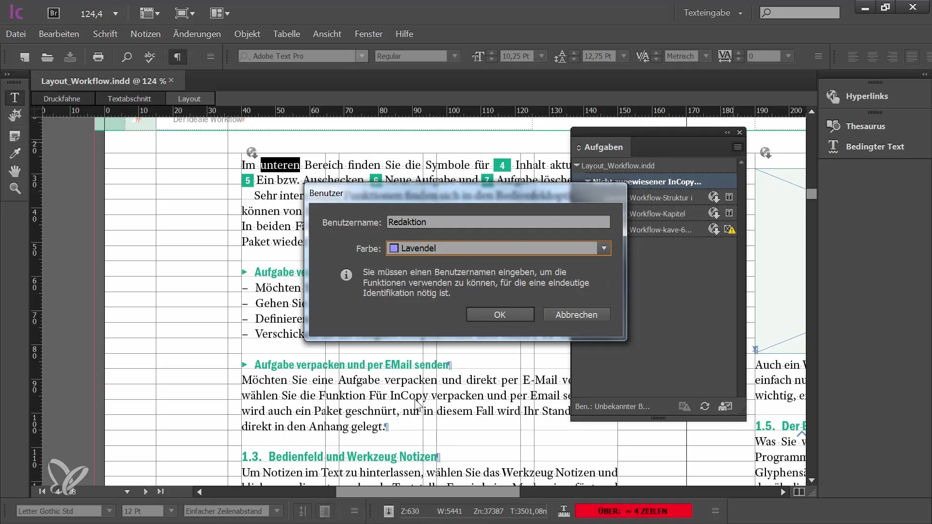Click the Lavendel color swatch in Benutzer dialog
This screenshot has height=524, width=932.
tap(394, 248)
